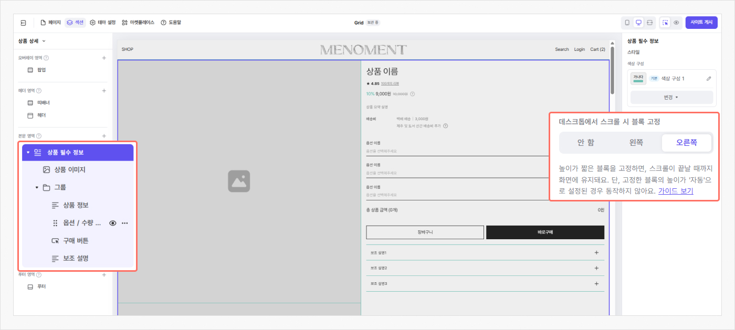Switch to the 페이지 tab
The width and height of the screenshot is (735, 330).
click(50, 22)
